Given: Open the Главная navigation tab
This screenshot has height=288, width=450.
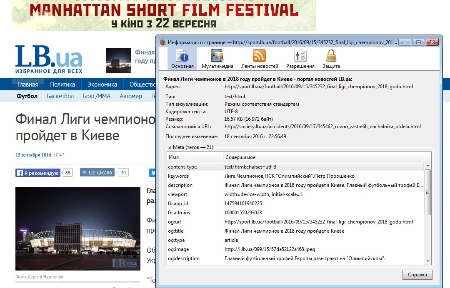Looking at the screenshot, I should click(x=27, y=84).
